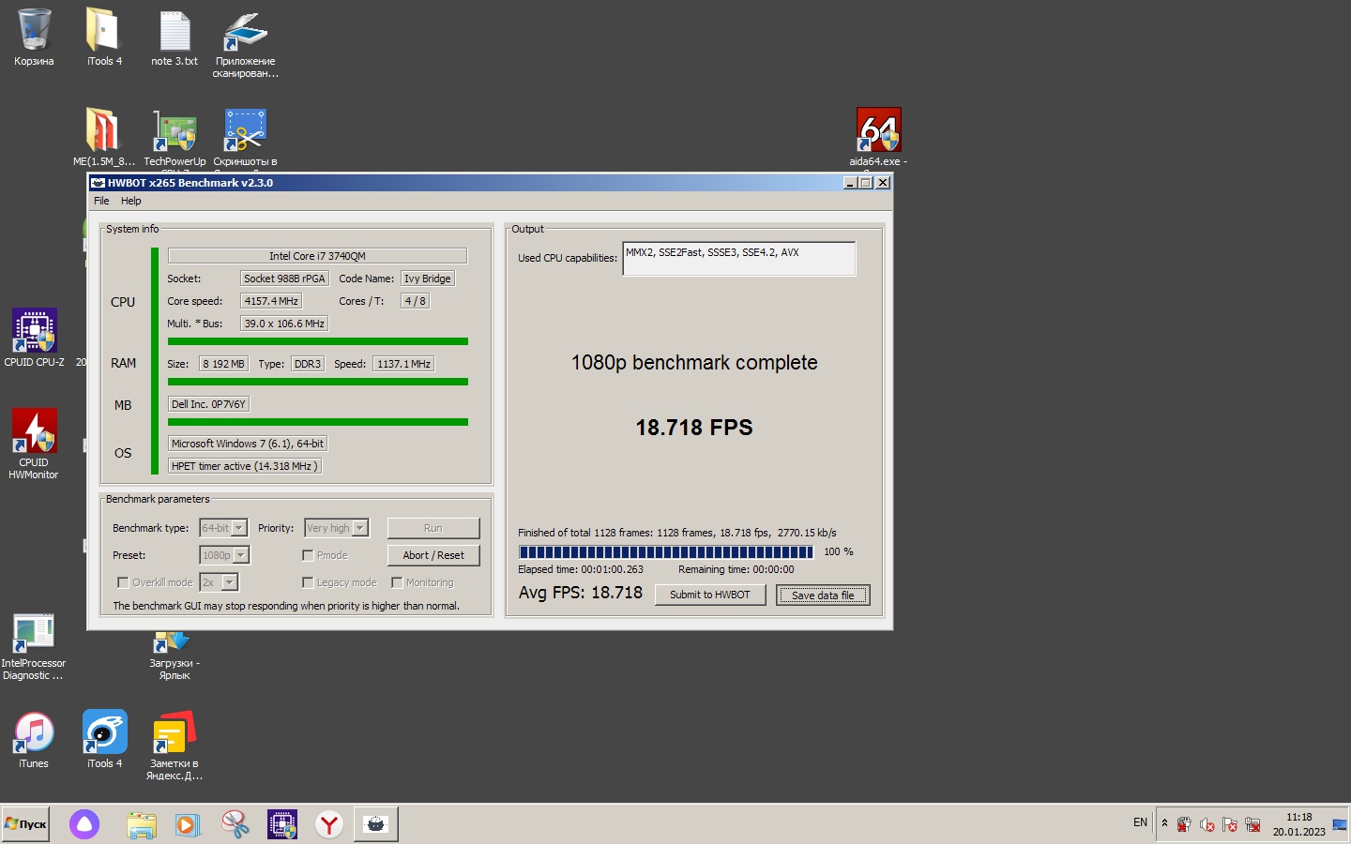Click the 1080p benchmark complete message
This screenshot has height=844, width=1351.
pos(694,363)
